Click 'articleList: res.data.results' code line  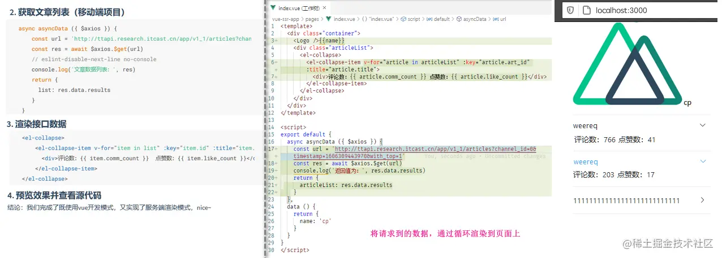point(346,185)
